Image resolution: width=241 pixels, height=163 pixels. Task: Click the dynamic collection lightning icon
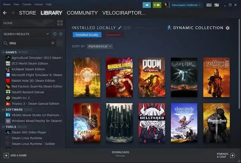point(169,28)
